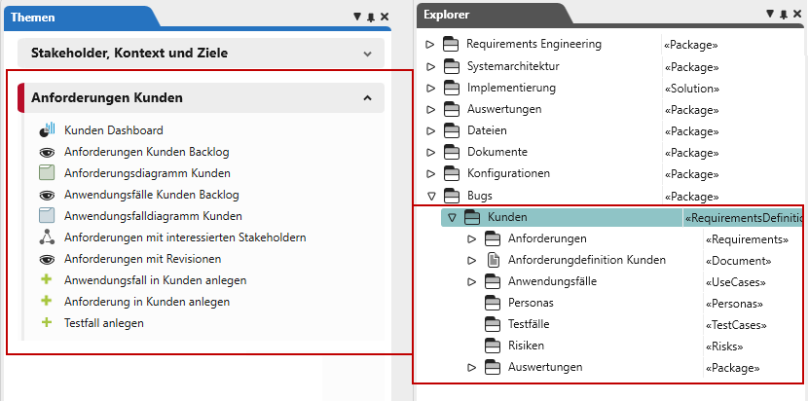809x401 pixels.
Task: Switch to the Explorer tab
Action: point(447,15)
